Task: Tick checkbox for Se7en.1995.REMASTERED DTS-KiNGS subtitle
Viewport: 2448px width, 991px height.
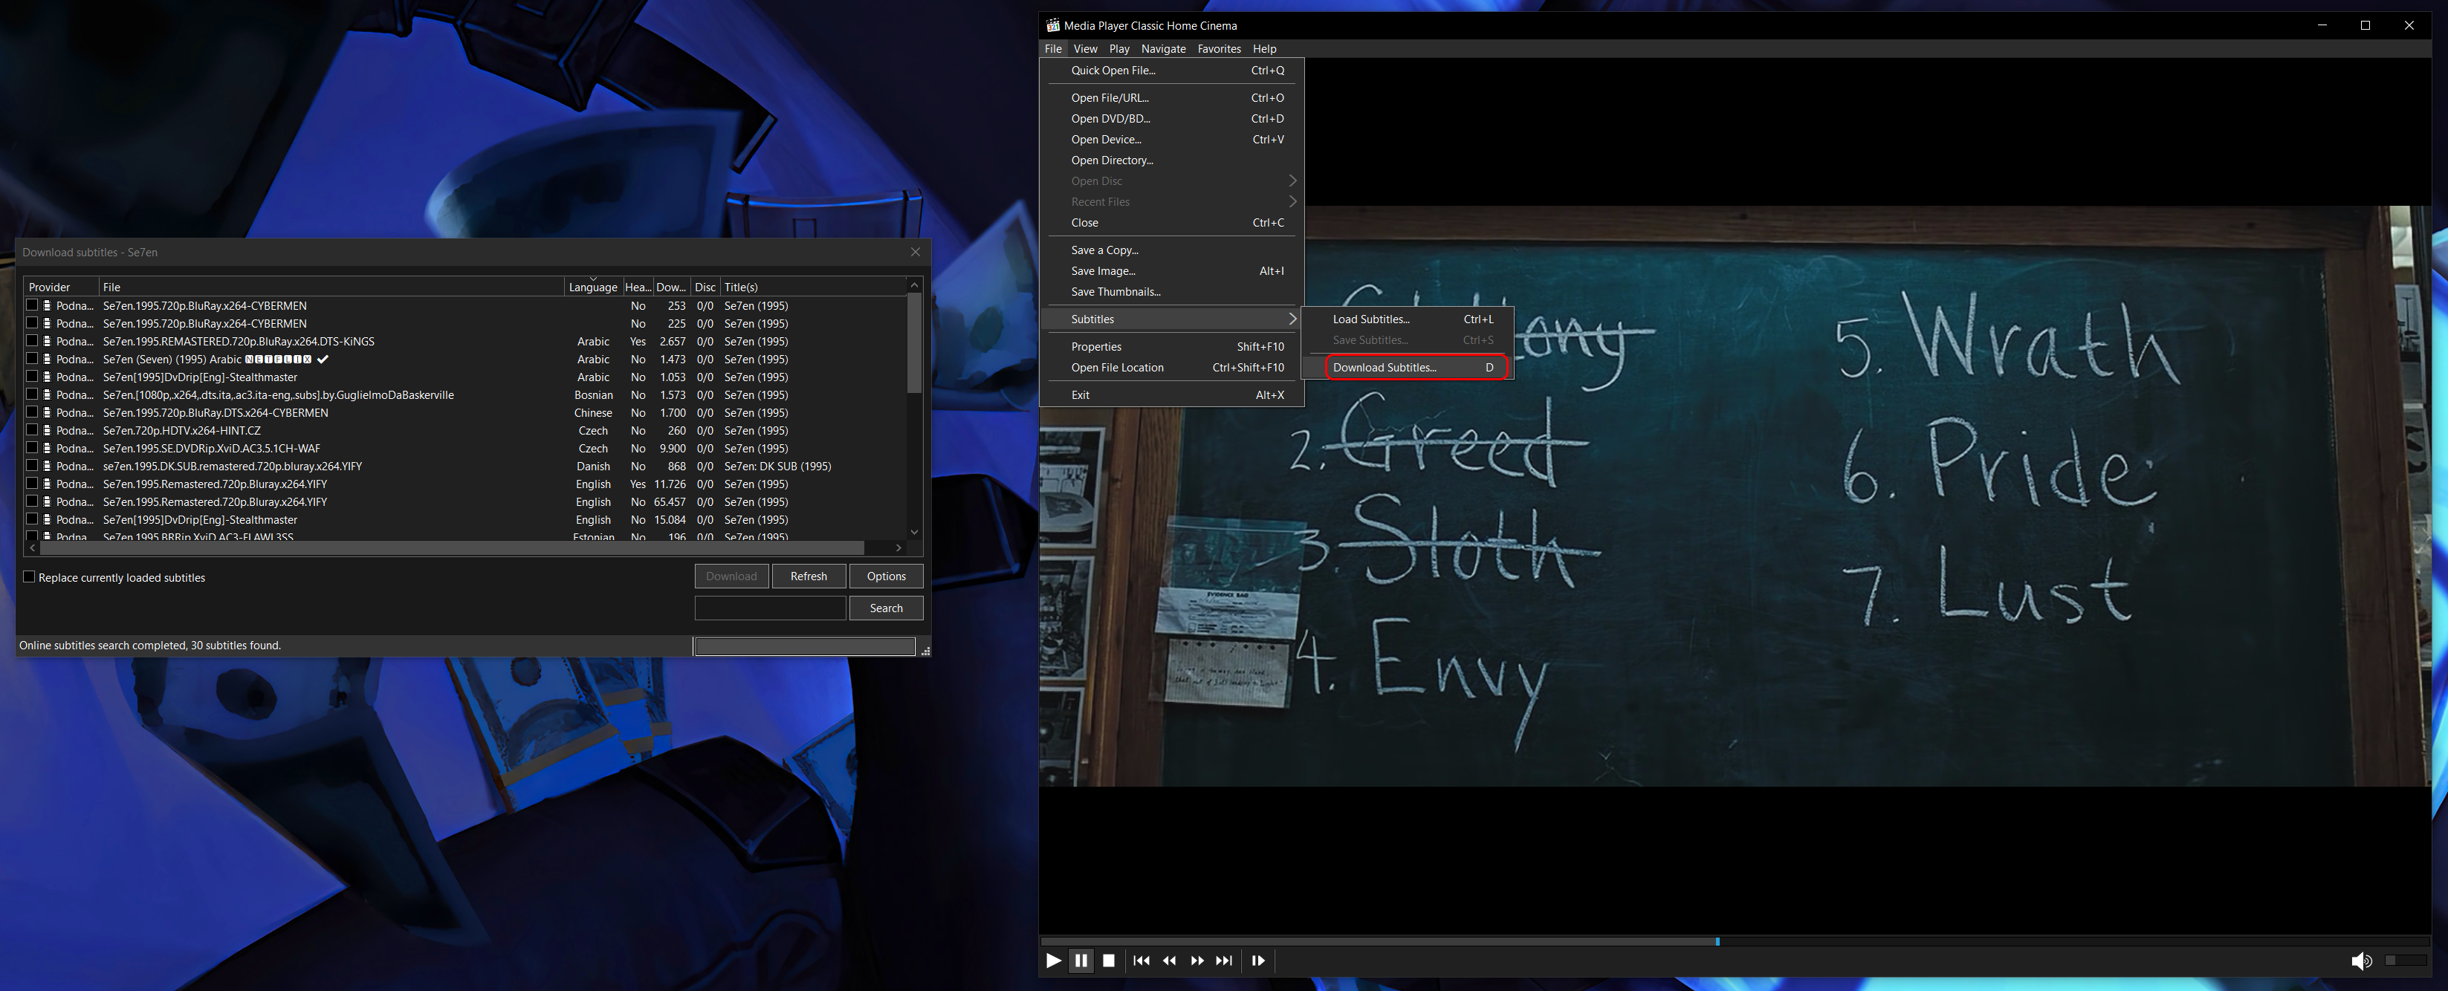Action: click(31, 341)
